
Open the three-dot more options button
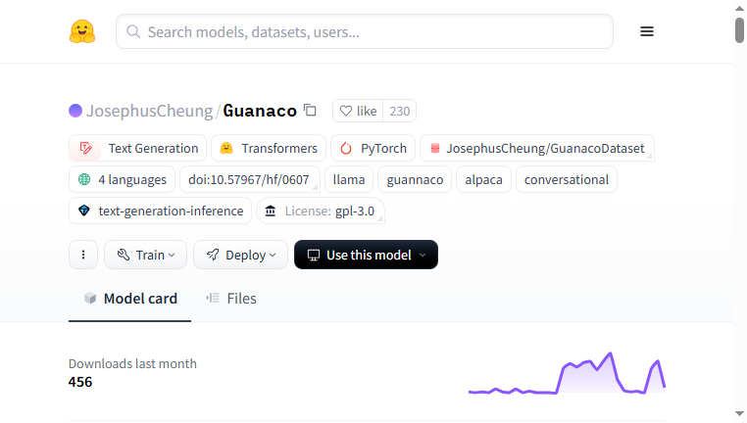tap(83, 255)
